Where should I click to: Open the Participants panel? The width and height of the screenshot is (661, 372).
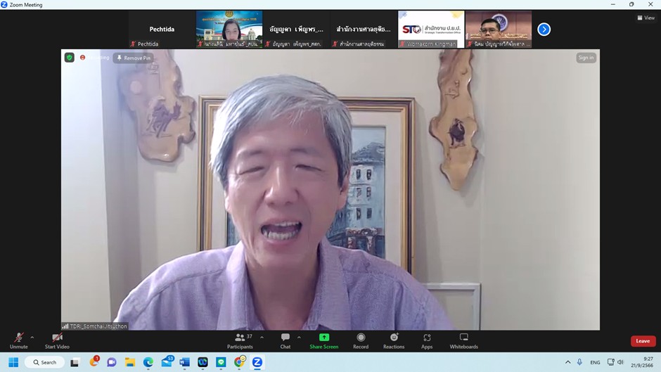point(240,340)
